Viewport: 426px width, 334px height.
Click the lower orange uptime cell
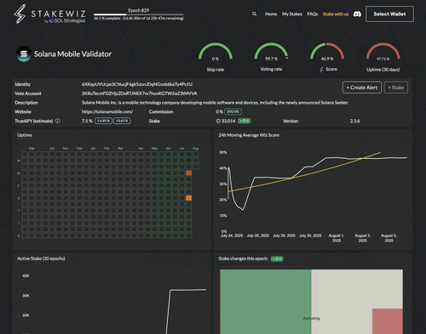pos(188,198)
